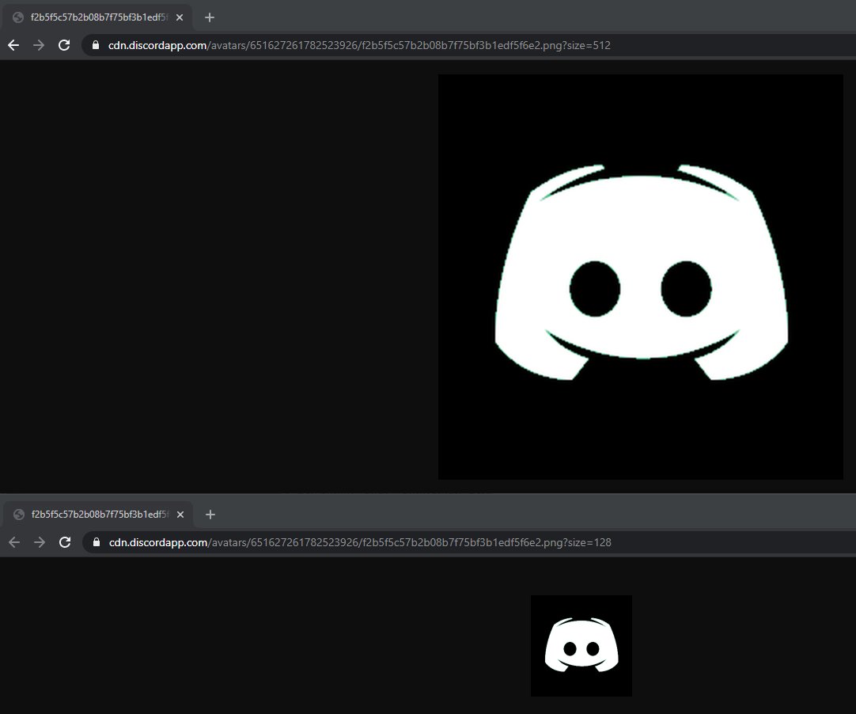Click the globe favicon on the size=512 tab

[18, 17]
